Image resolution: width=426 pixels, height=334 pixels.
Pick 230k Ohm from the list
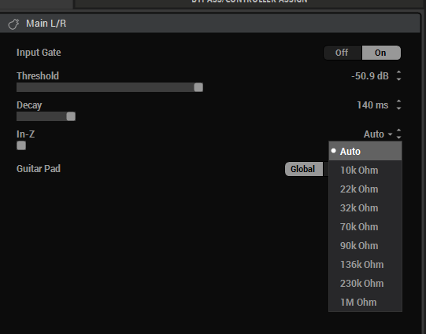365,283
